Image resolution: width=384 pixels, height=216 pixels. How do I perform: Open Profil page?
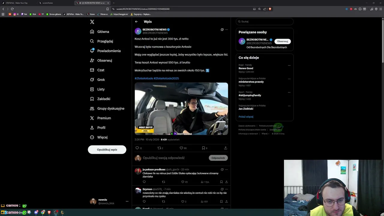tap(97, 127)
